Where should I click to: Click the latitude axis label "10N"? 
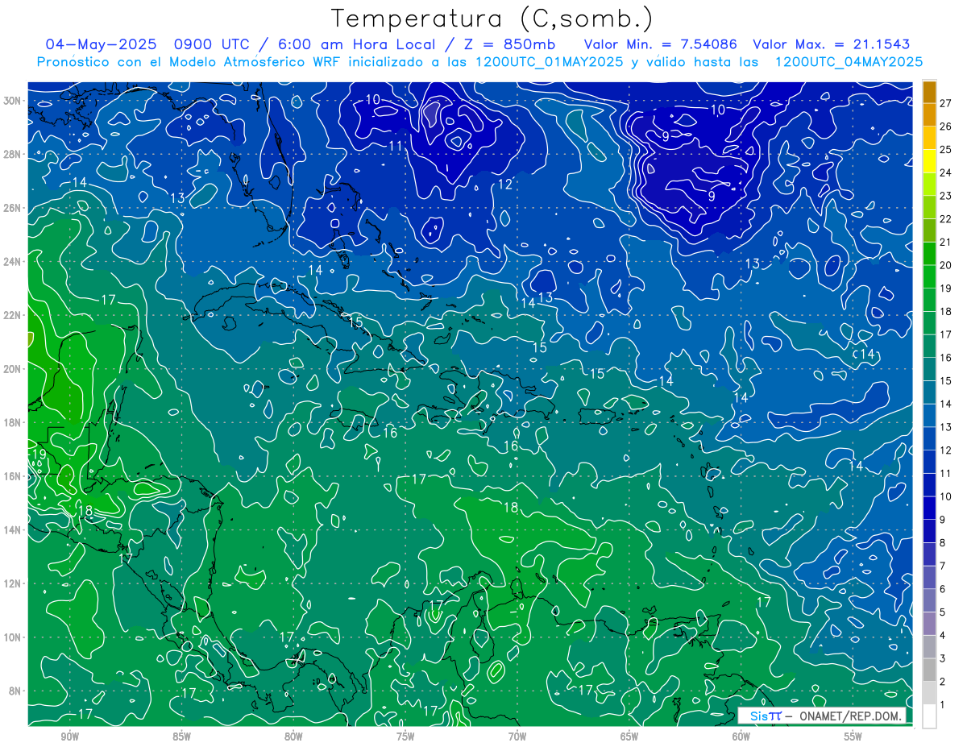click(x=11, y=637)
